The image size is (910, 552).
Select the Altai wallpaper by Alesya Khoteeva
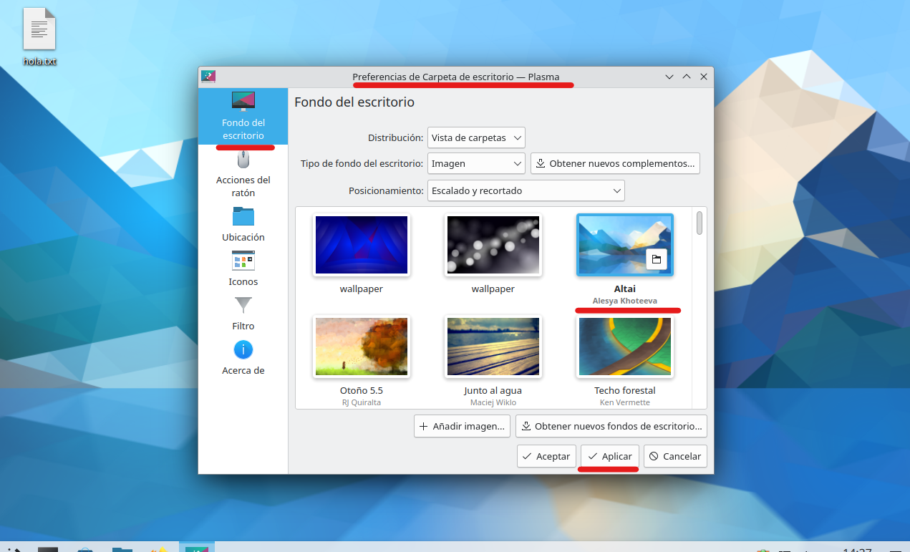[624, 244]
